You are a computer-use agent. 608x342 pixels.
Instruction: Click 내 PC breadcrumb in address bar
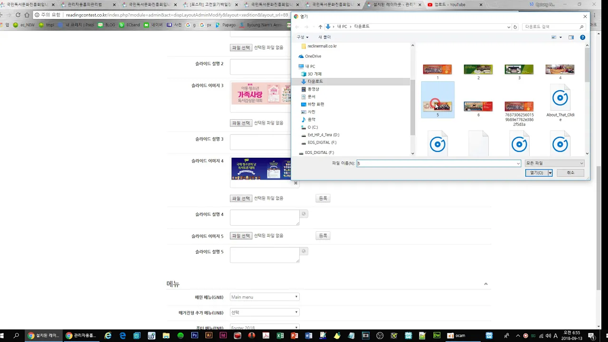pos(342,27)
